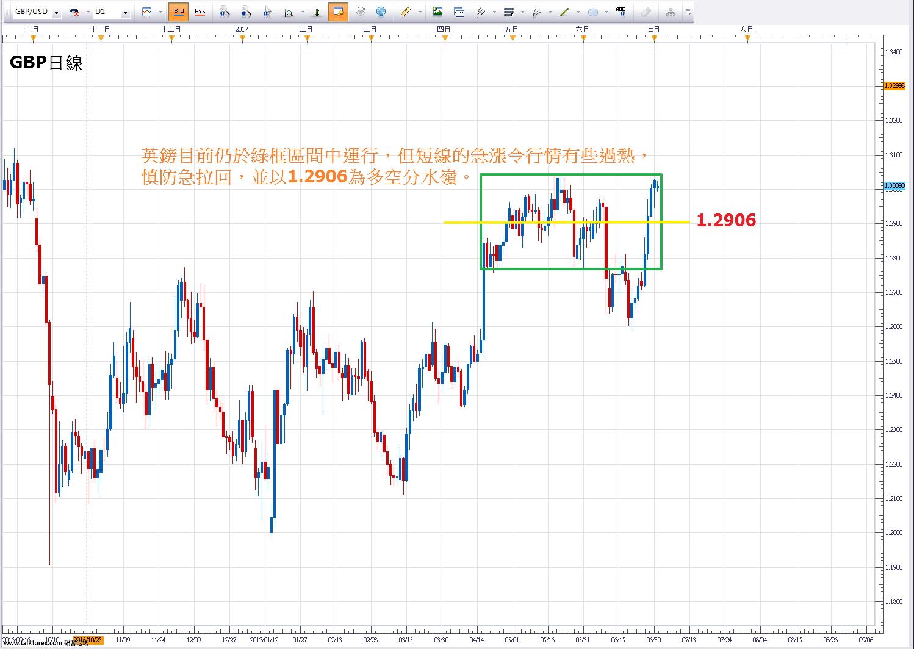Click the 十一月 month marker on the timeline
Viewport: 914px width, 649px height.
[101, 29]
